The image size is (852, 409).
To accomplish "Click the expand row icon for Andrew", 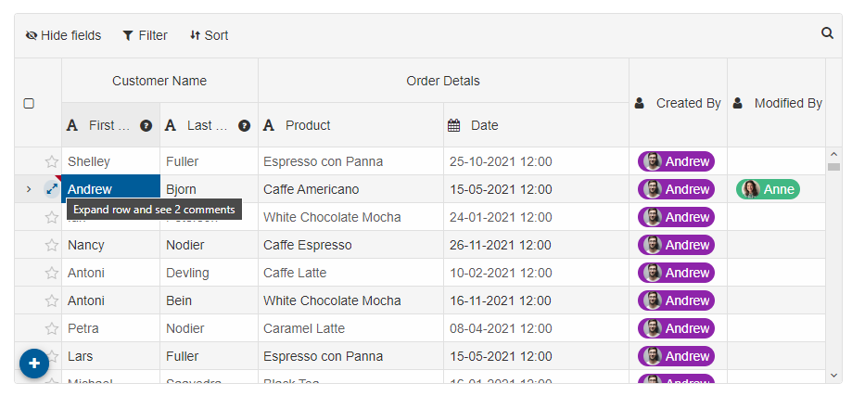I will [x=52, y=189].
